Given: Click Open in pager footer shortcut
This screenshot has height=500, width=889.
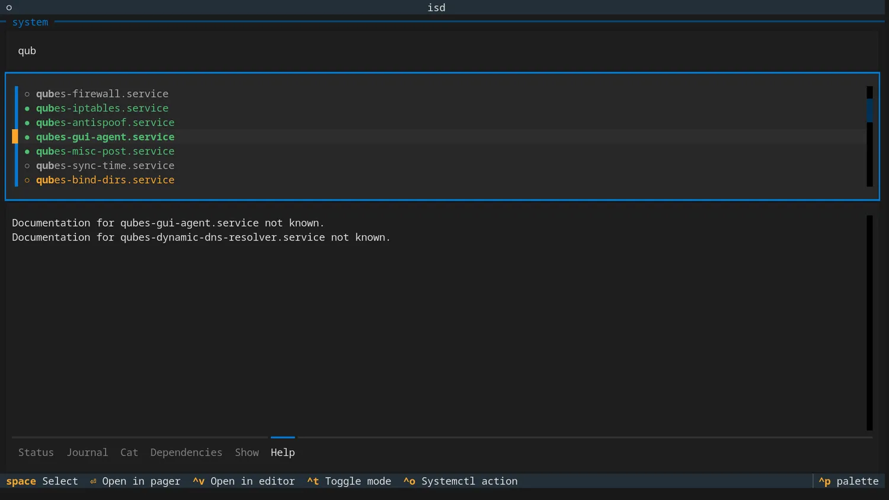Looking at the screenshot, I should pos(135,481).
